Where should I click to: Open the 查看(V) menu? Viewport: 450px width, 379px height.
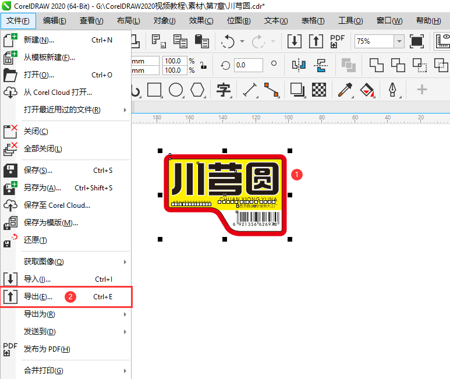(x=91, y=20)
